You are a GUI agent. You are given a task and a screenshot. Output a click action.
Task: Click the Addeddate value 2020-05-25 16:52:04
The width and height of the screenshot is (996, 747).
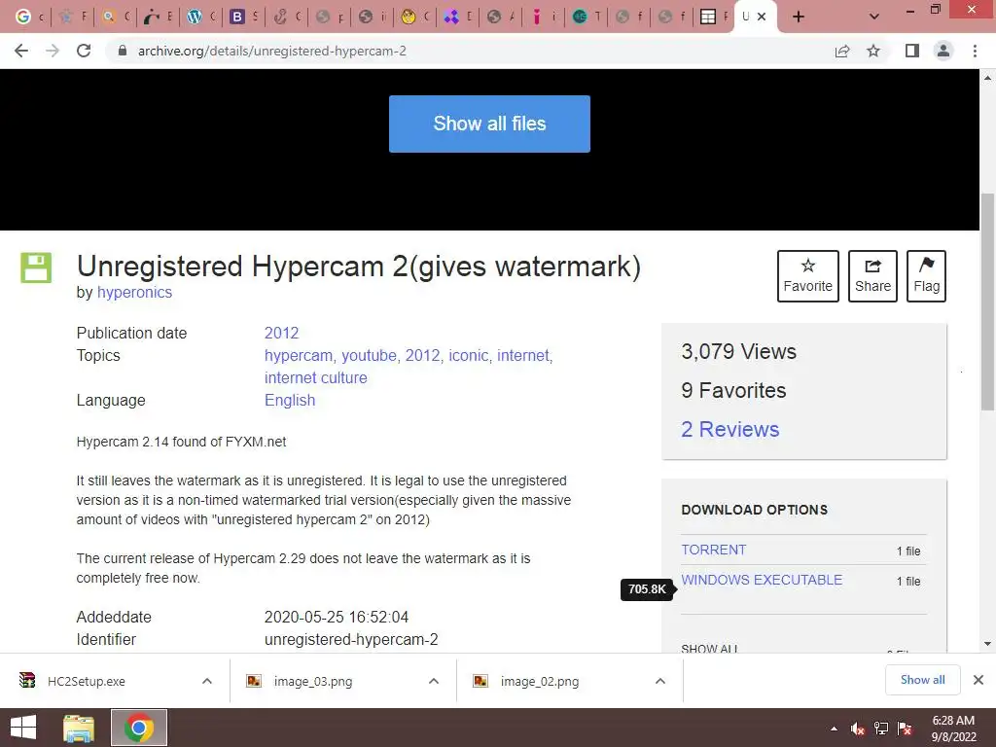click(x=336, y=617)
